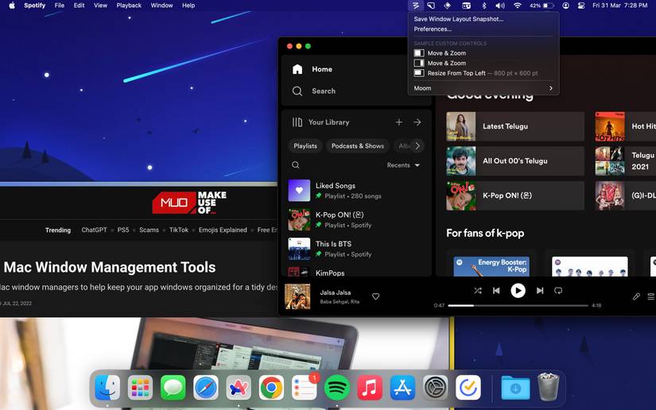
Task: Skip to previous track
Action: (496, 291)
